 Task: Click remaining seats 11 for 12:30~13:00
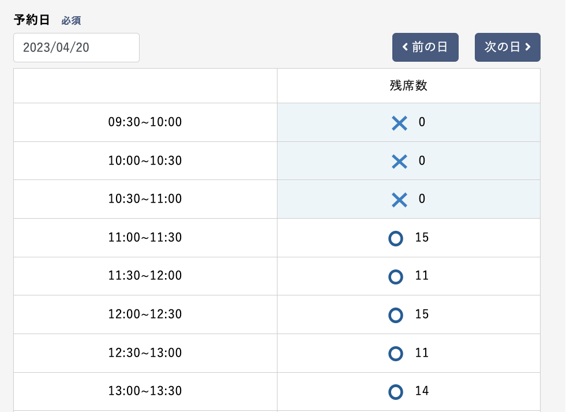coord(422,353)
